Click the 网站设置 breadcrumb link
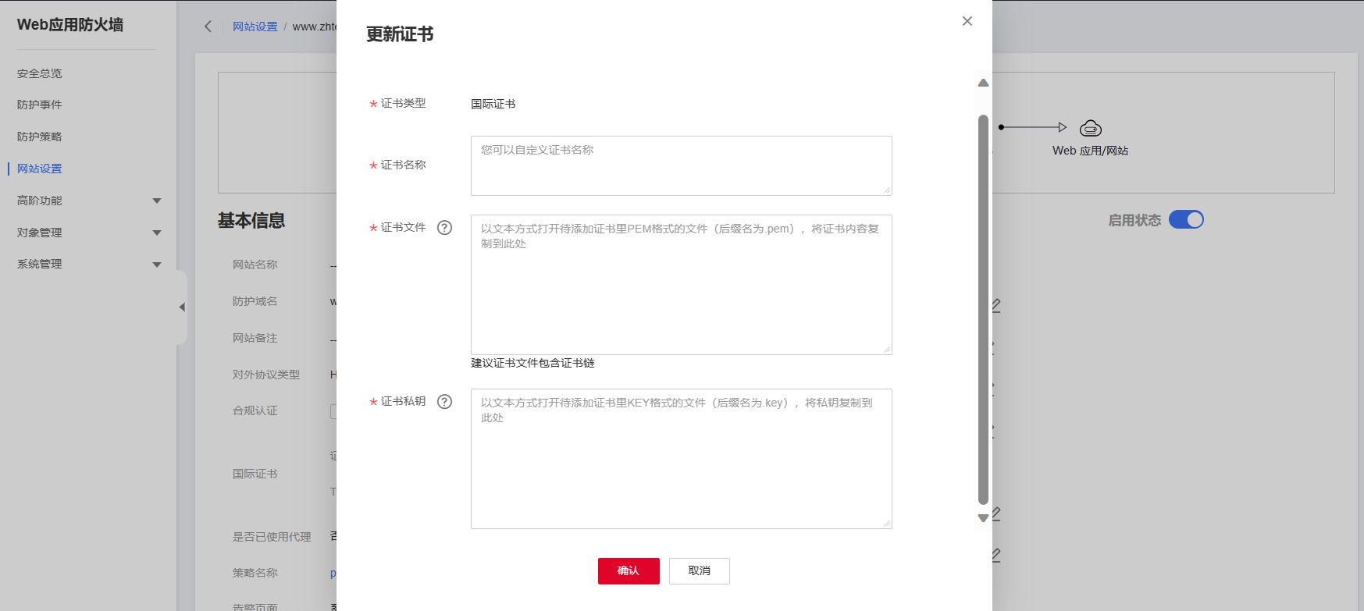 [x=255, y=27]
